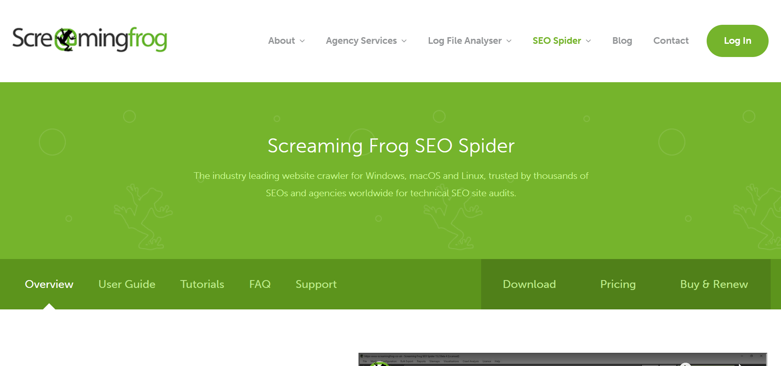Open the Support tab
This screenshot has height=366, width=781.
pyautogui.click(x=316, y=285)
